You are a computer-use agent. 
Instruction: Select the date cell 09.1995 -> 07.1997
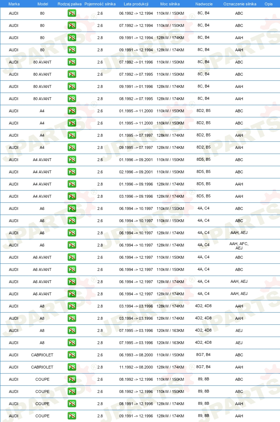click(x=136, y=147)
